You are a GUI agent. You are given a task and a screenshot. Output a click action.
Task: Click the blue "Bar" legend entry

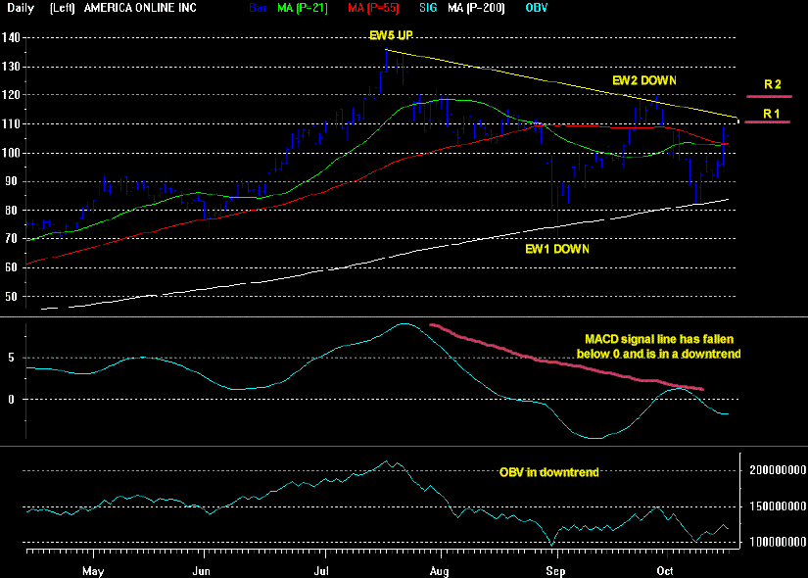[258, 8]
